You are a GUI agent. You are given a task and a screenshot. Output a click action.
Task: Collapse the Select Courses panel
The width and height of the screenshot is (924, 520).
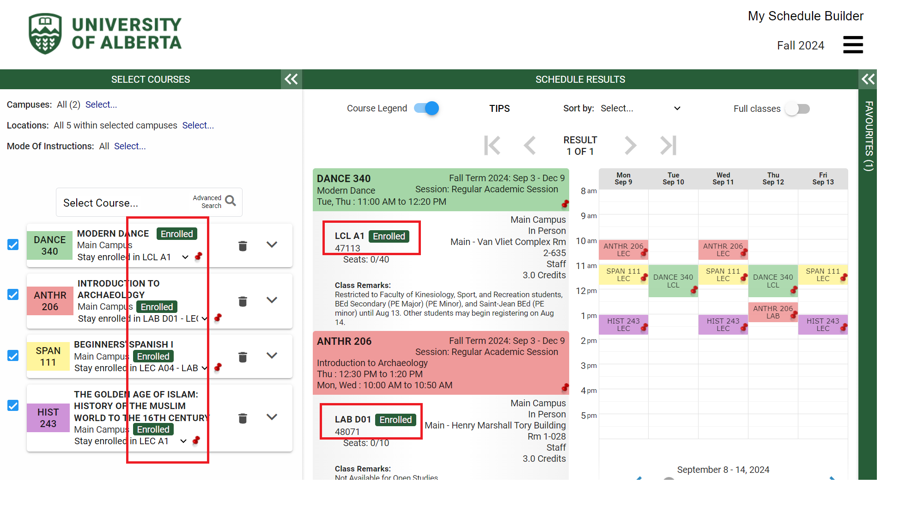click(x=291, y=79)
